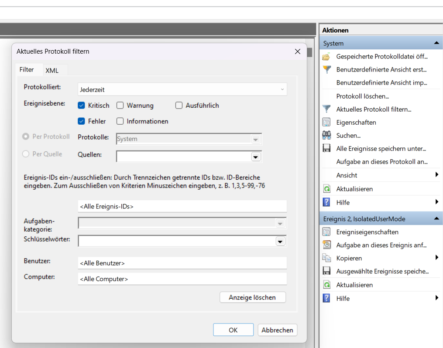This screenshot has height=348, width=443.
Task: Click the Benutzer Alle Benutzer field
Action: click(182, 263)
